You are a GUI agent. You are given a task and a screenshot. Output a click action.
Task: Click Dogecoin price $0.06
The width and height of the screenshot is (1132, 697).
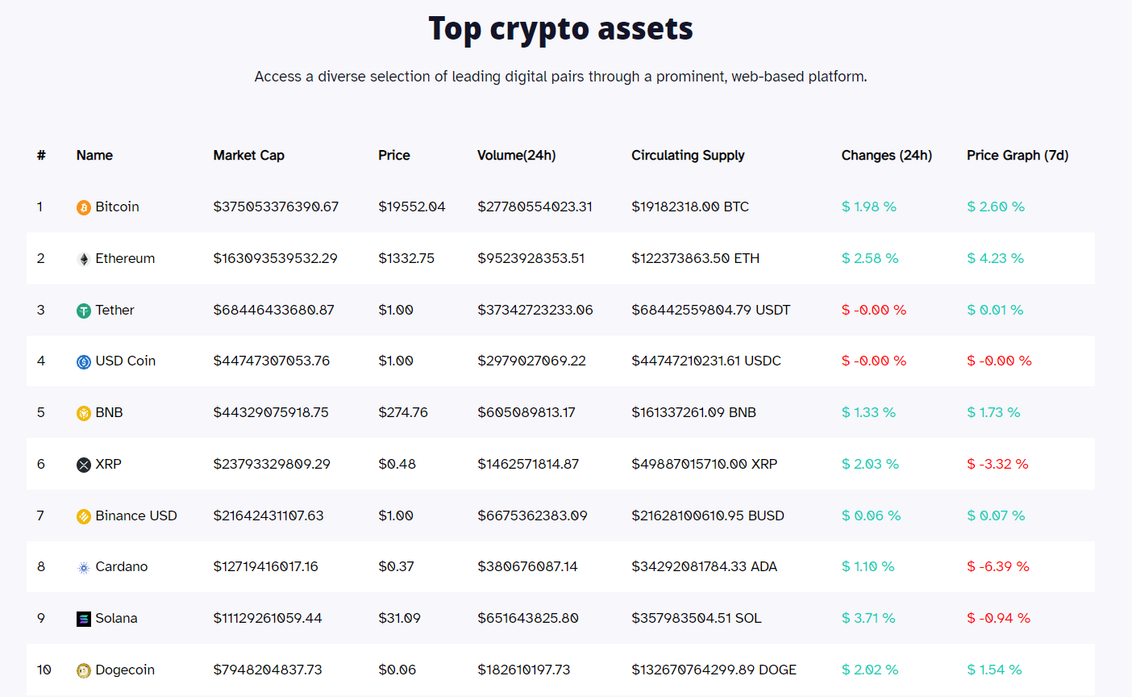click(x=397, y=670)
